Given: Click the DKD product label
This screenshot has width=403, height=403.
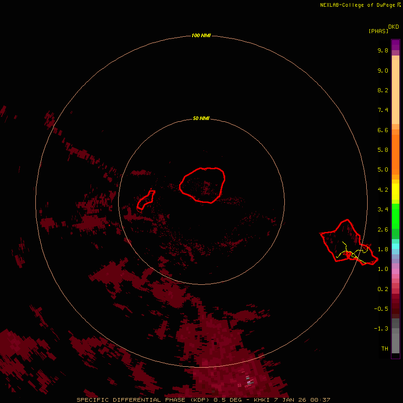Looking at the screenshot, I should click(394, 27).
